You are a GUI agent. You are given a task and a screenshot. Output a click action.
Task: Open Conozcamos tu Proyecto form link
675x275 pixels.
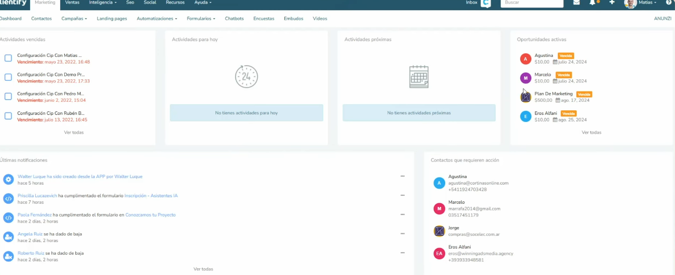coord(150,215)
